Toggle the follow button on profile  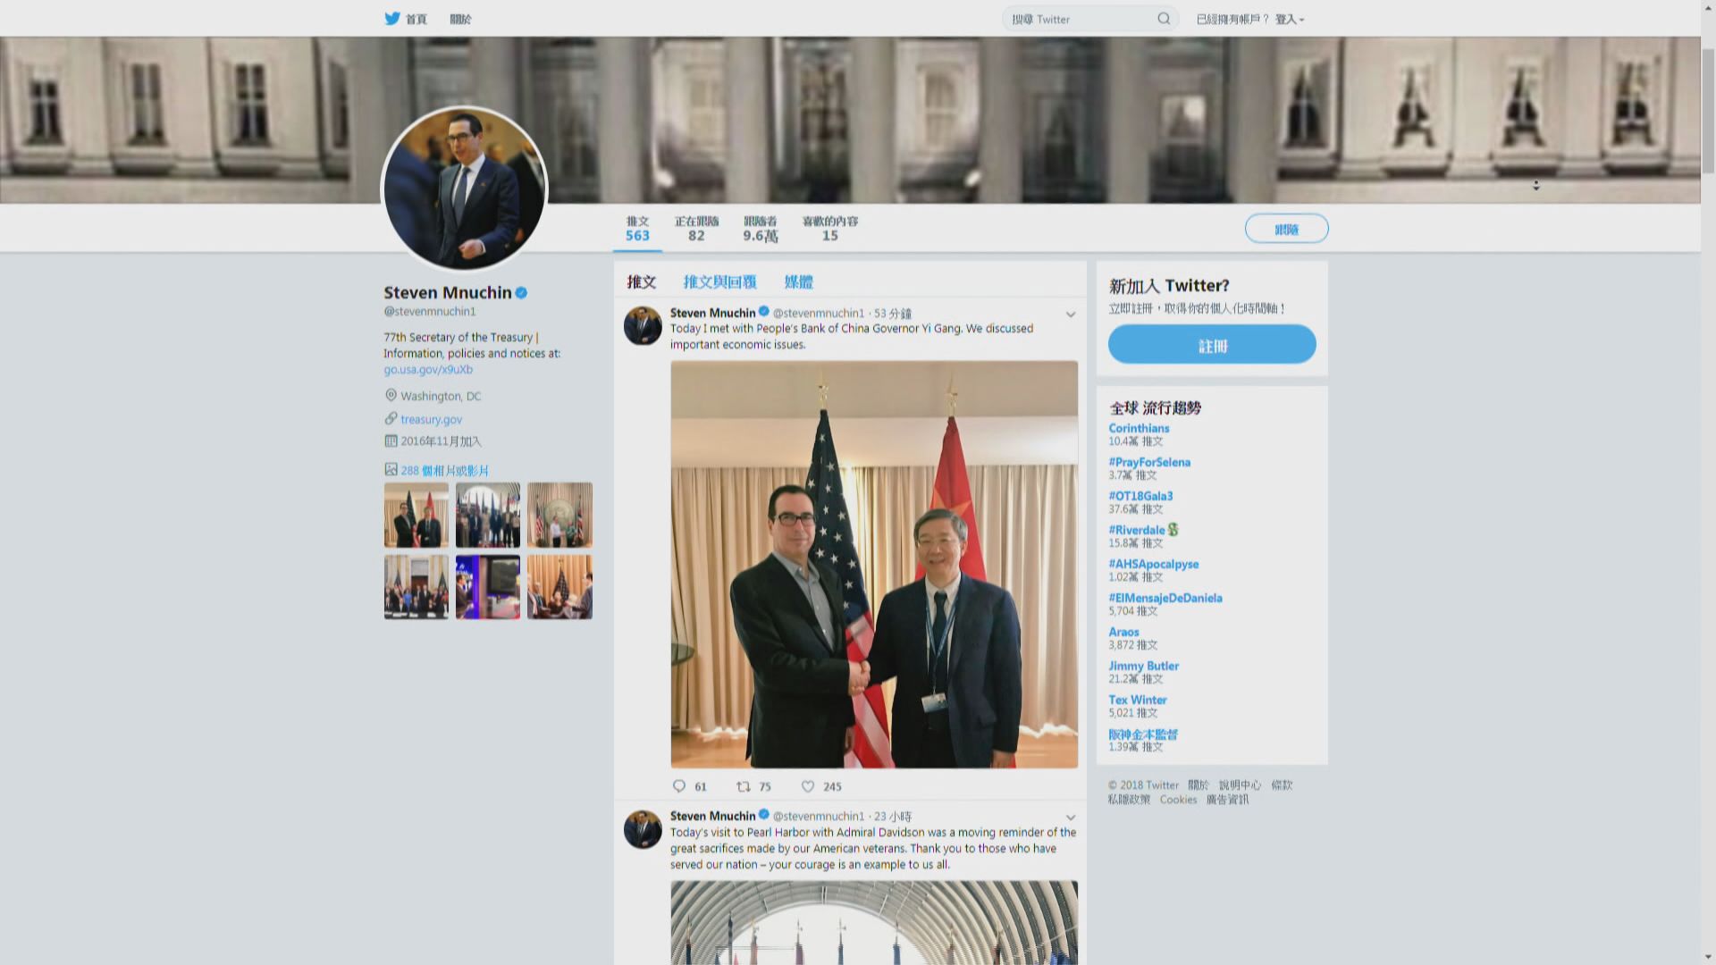(1286, 230)
